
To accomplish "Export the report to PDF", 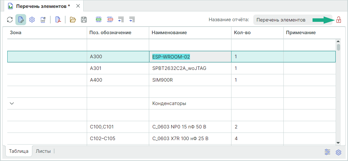I will coord(58,20).
